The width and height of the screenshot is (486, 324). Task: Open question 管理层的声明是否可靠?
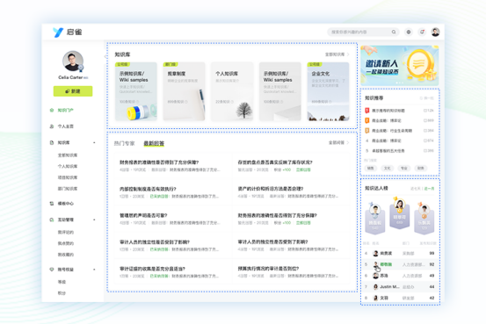[143, 215]
